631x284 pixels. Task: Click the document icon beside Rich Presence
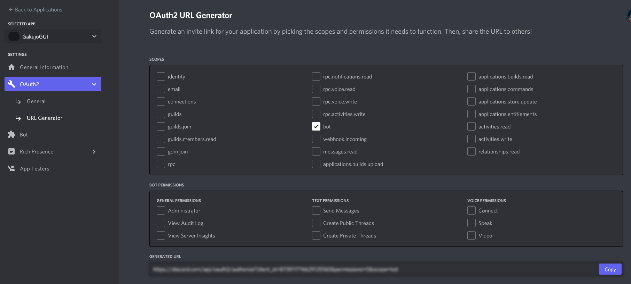[x=11, y=151]
